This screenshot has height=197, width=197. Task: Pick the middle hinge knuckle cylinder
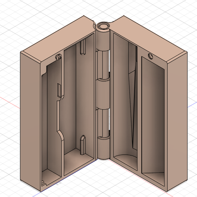(x=103, y=94)
